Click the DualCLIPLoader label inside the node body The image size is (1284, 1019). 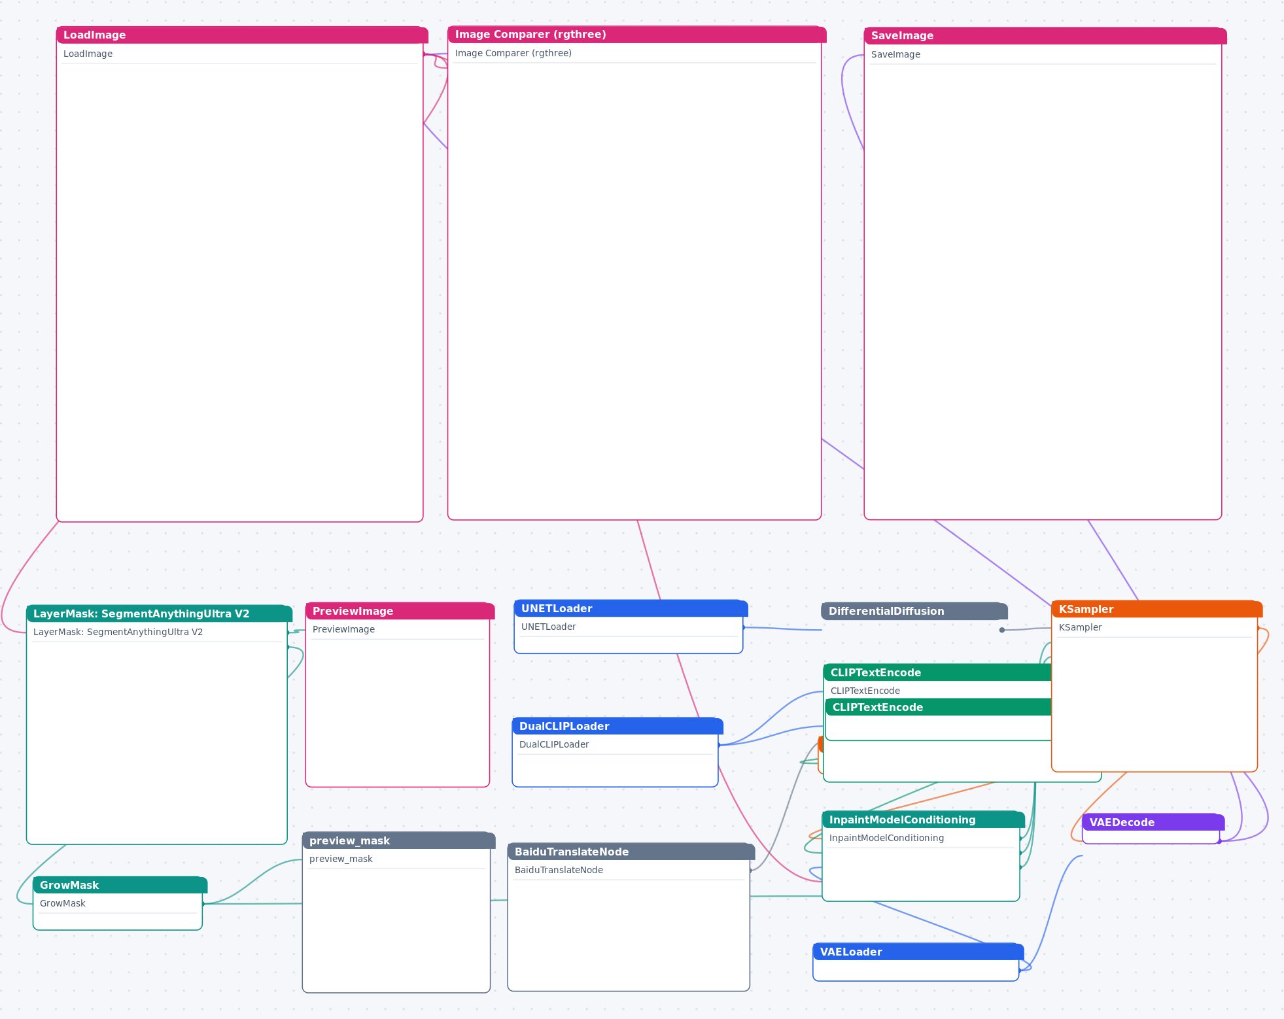[x=554, y=744]
